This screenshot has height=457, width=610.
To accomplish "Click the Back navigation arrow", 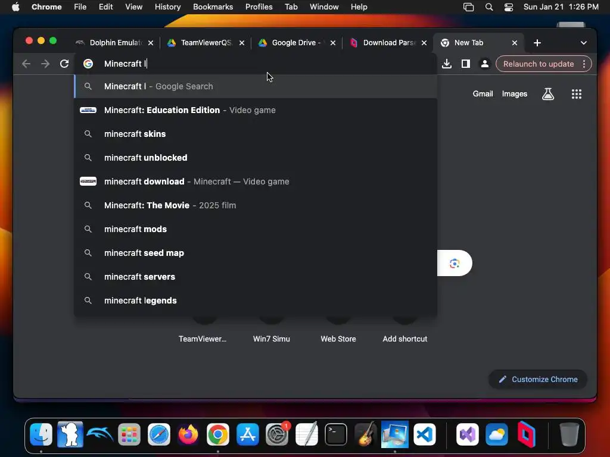I will [26, 64].
